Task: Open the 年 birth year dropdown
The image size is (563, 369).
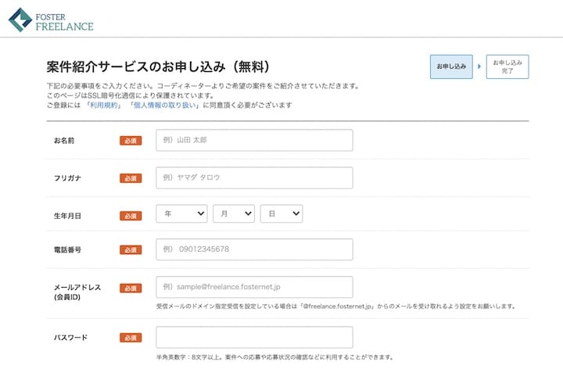Action: coord(181,214)
